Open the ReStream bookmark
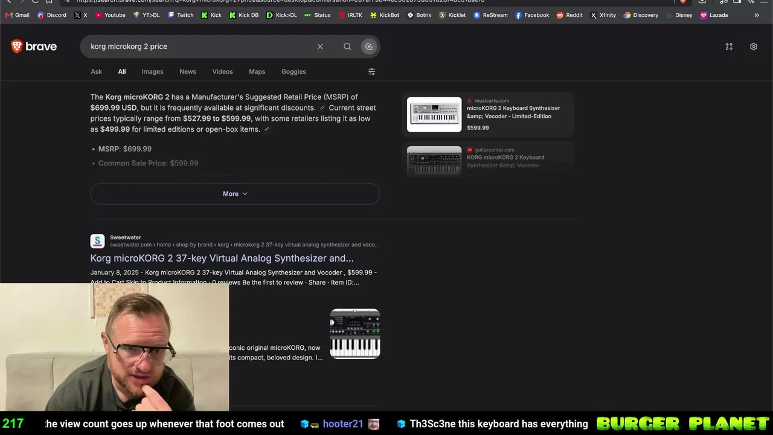Viewport: 773px width, 435px height. tap(490, 15)
